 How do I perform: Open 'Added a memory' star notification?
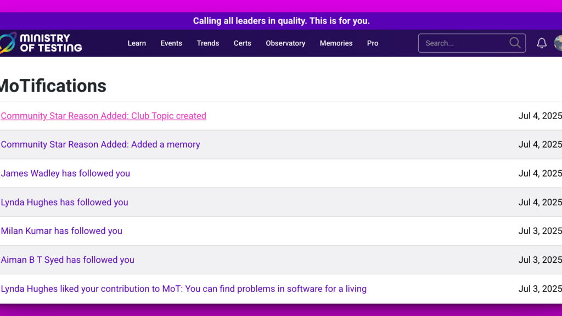click(x=100, y=145)
